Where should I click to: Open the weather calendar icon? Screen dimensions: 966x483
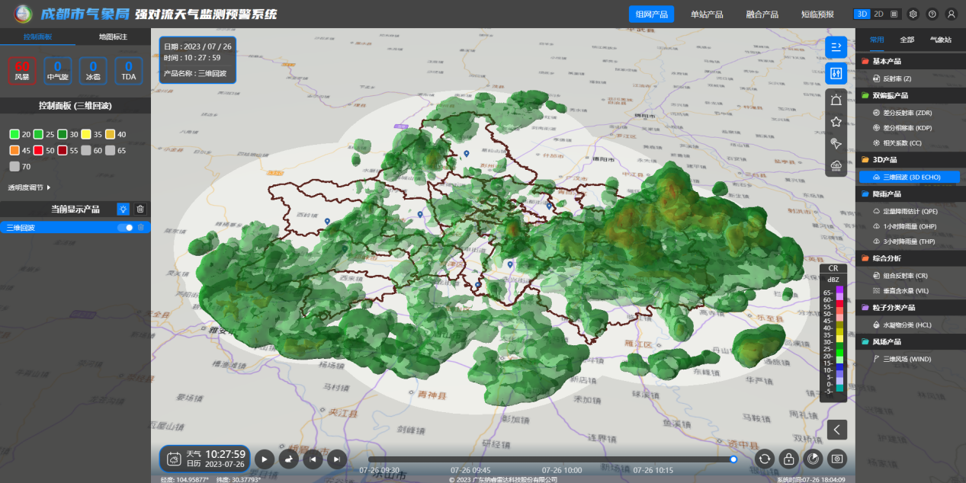[173, 459]
